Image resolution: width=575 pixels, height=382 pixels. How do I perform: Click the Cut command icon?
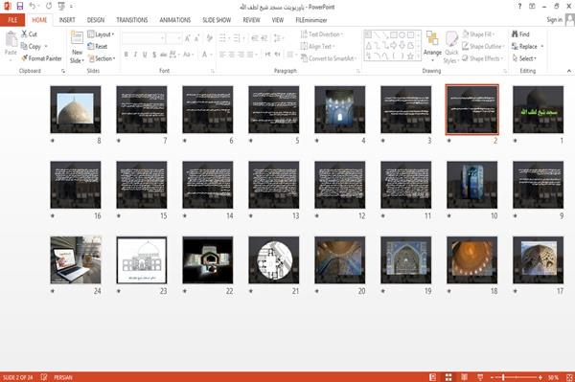tap(24, 34)
